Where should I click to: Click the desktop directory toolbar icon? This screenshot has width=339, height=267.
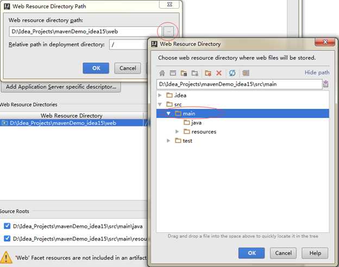pyautogui.click(x=173, y=73)
